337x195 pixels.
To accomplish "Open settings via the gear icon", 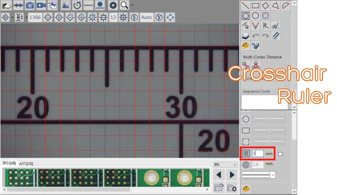I will click(113, 5).
